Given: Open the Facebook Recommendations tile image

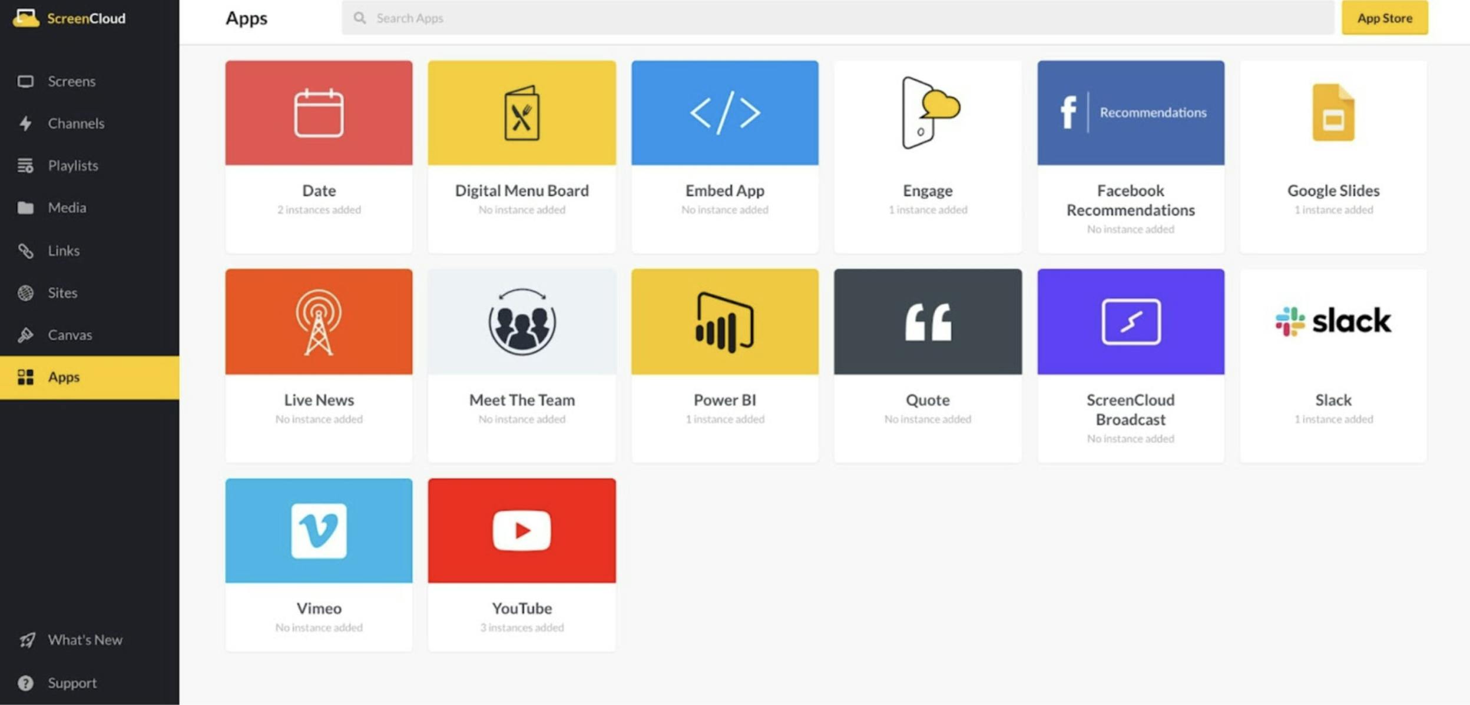Looking at the screenshot, I should 1131,113.
